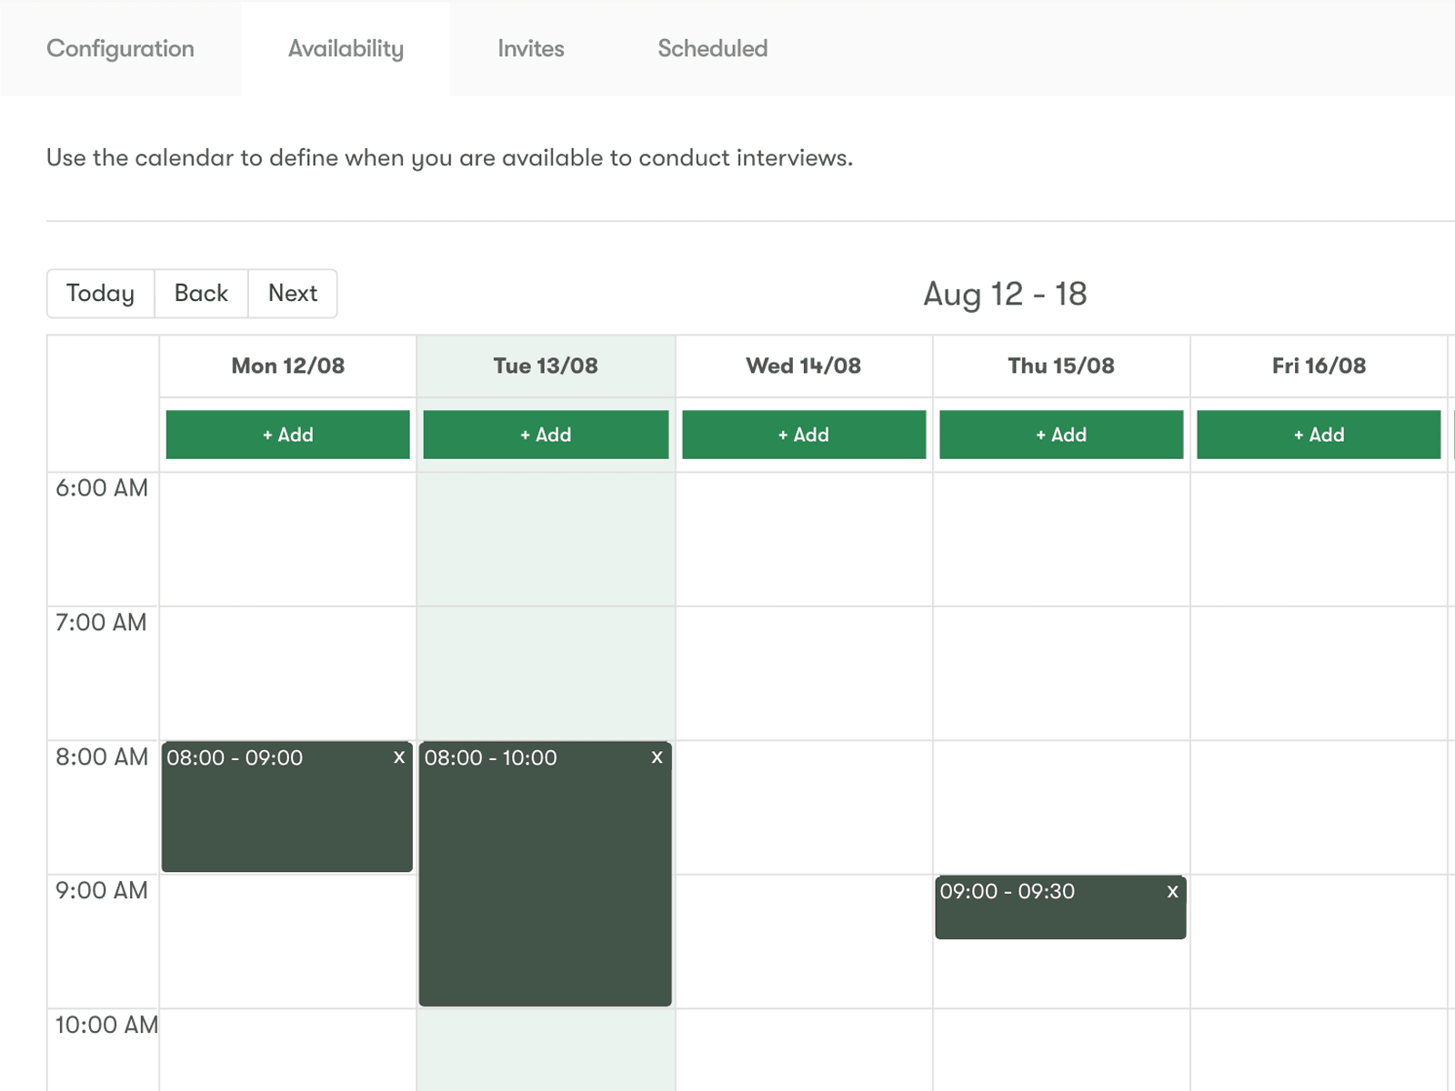Viewport: 1455px width, 1091px height.
Task: Click the 6:00 AM time label
Action: 102,488
